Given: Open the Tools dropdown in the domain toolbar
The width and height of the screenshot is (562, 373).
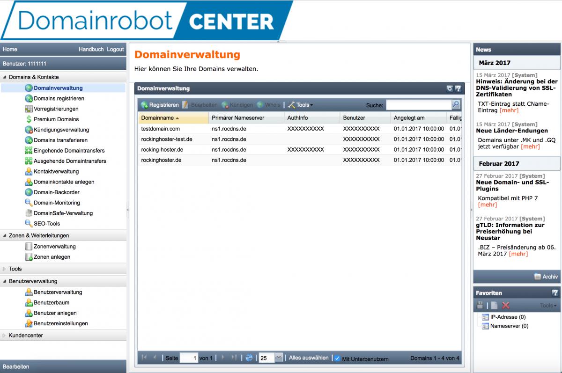Looking at the screenshot, I should point(300,105).
